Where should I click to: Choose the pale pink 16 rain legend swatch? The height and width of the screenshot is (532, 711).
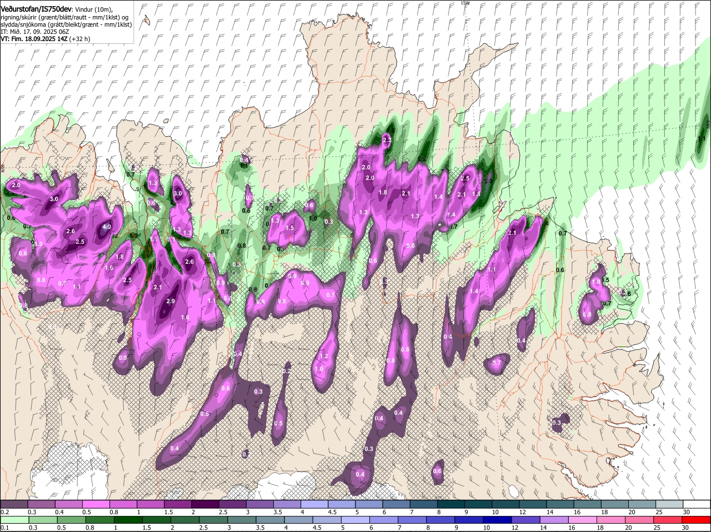[583, 520]
